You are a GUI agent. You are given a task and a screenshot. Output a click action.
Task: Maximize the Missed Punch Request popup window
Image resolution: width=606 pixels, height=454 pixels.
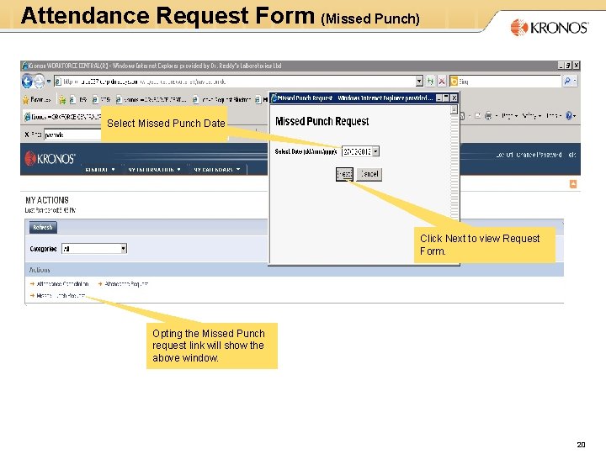446,98
